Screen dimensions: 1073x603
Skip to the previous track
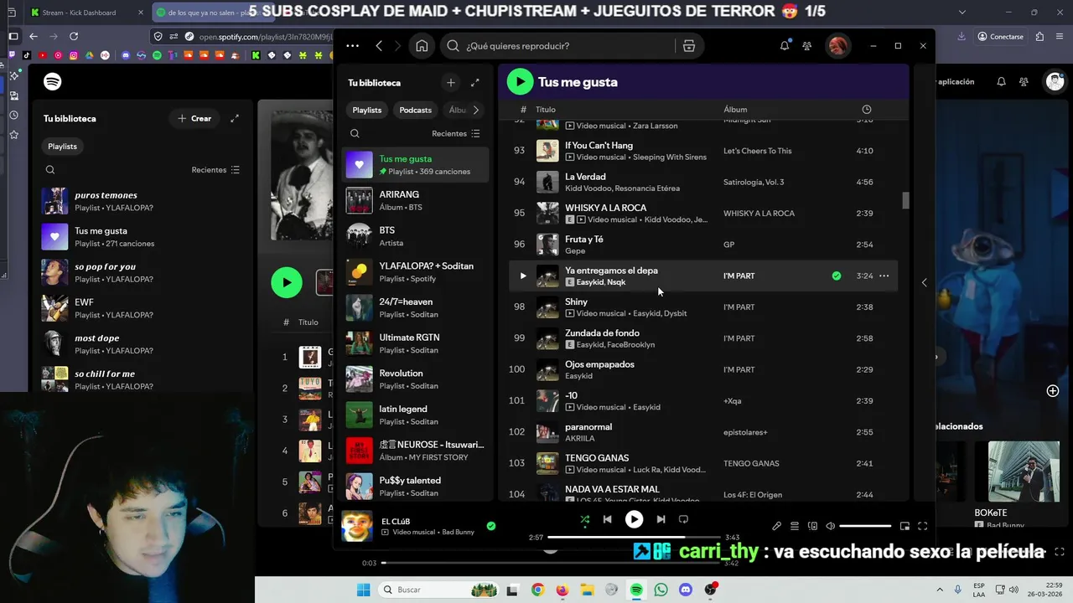tap(607, 519)
